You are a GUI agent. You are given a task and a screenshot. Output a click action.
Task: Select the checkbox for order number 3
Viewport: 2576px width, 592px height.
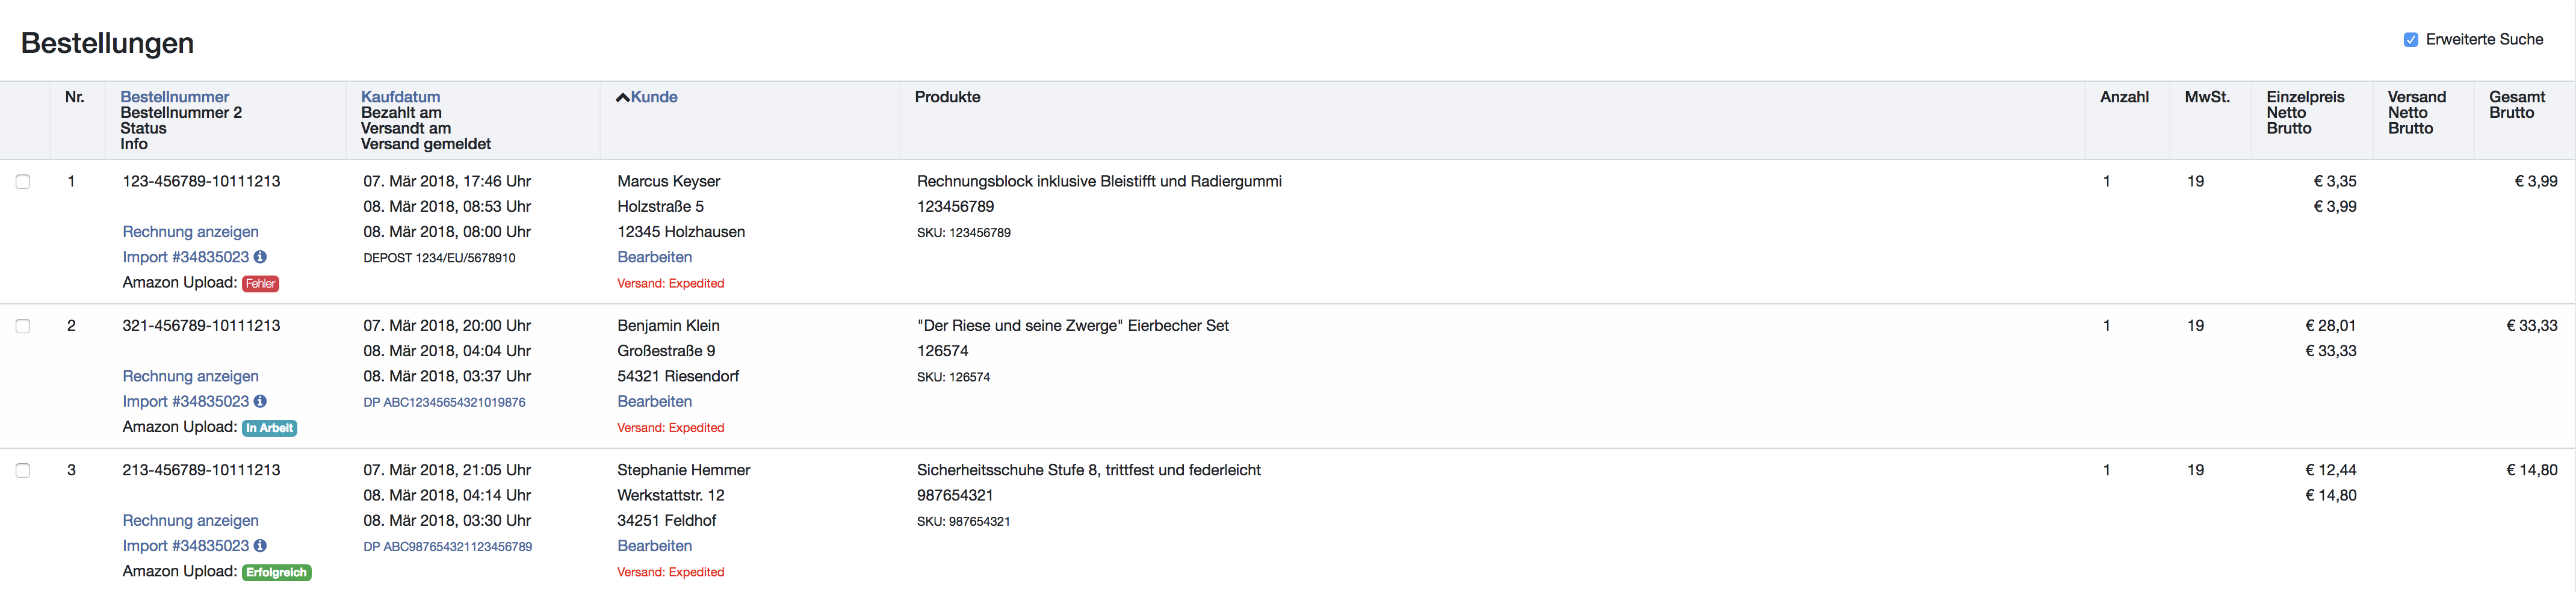[23, 470]
